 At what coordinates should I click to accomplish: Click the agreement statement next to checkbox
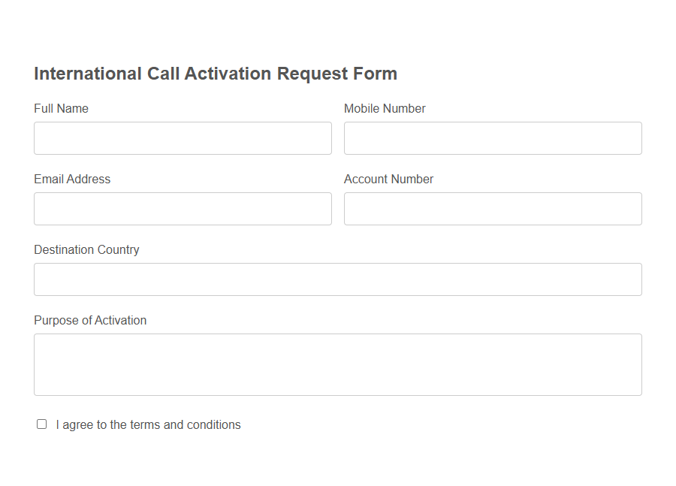[148, 424]
